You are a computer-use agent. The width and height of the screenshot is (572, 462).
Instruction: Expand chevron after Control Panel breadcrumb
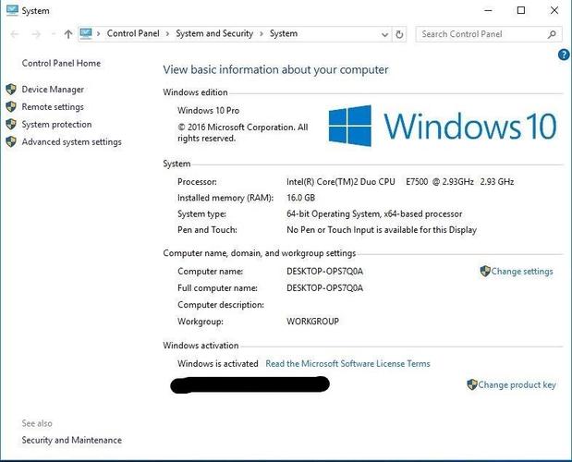click(167, 34)
